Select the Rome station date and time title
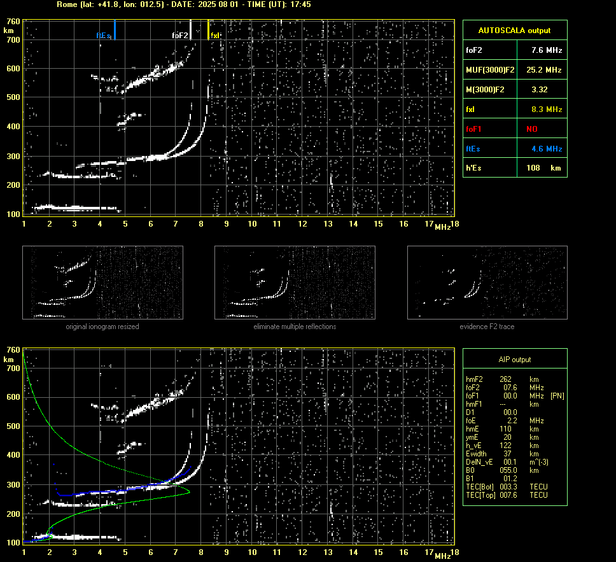The height and width of the screenshot is (562, 616). point(184,4)
